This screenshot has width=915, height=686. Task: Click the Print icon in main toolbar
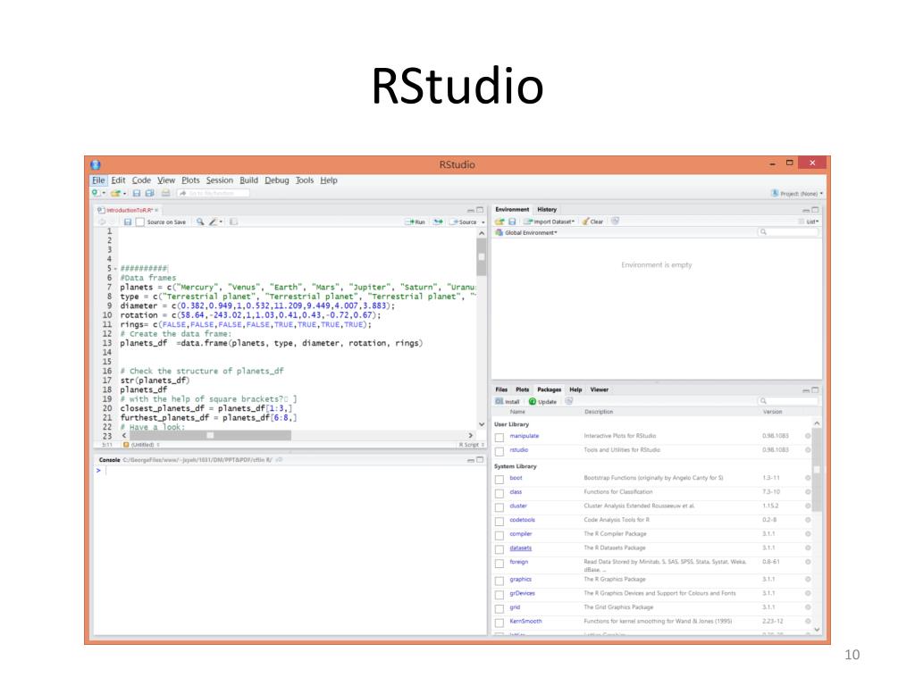pyautogui.click(x=165, y=193)
